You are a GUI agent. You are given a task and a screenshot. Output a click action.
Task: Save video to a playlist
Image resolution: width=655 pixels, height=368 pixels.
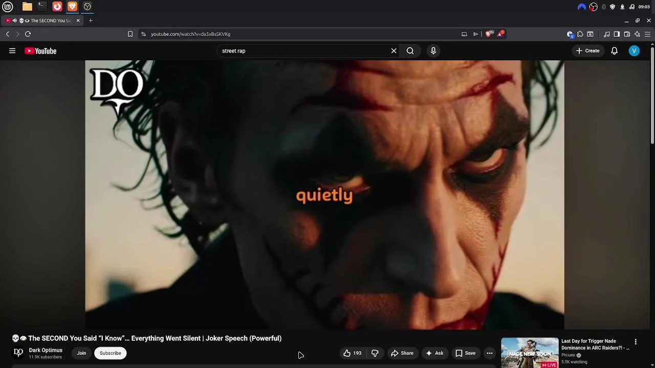(x=465, y=353)
